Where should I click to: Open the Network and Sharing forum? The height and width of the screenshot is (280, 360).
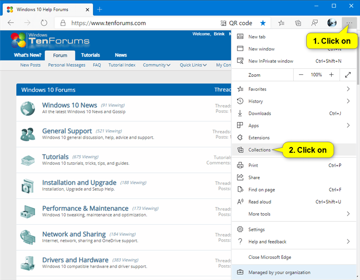click(x=74, y=234)
